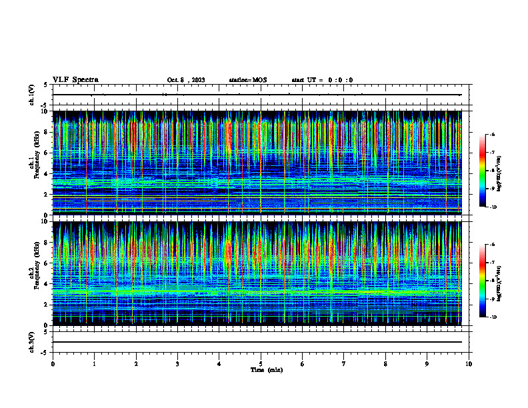Click the ch.2 'Frequency (kHz)' axis label
528x408 pixels.
point(37,265)
